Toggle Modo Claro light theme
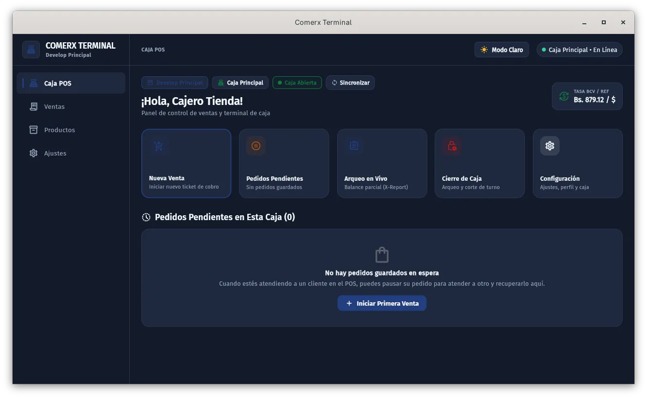 pos(502,50)
